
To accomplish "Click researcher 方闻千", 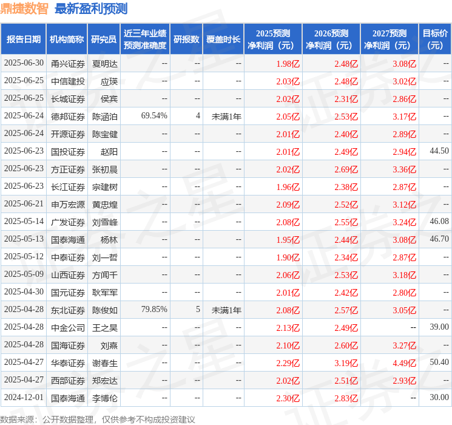I will point(104,275).
